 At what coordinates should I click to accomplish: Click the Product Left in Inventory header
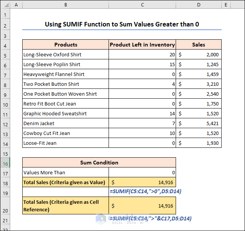click(x=142, y=45)
